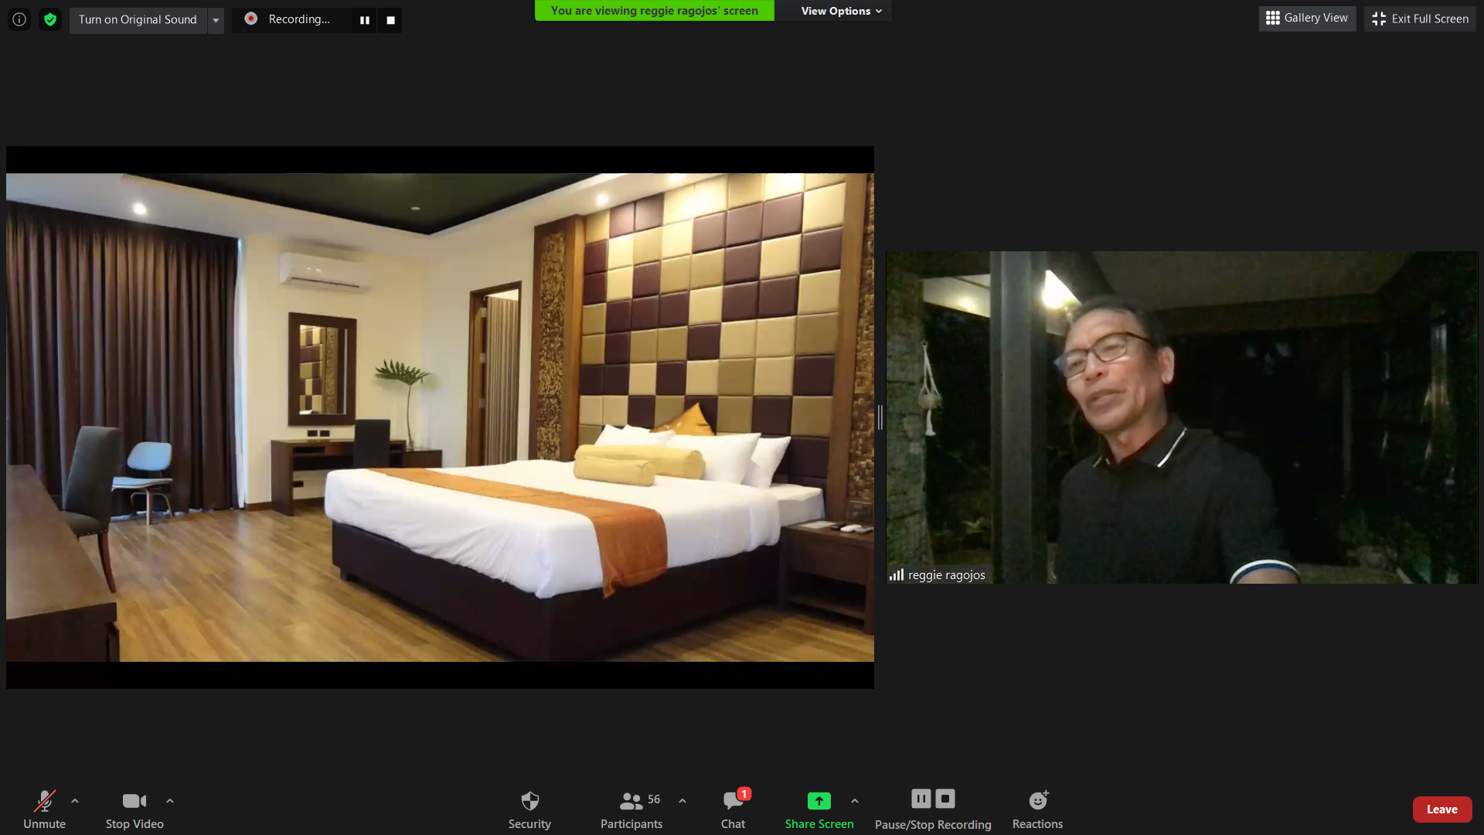The height and width of the screenshot is (835, 1484).
Task: Click the green screen viewing banner
Action: pyautogui.click(x=654, y=11)
